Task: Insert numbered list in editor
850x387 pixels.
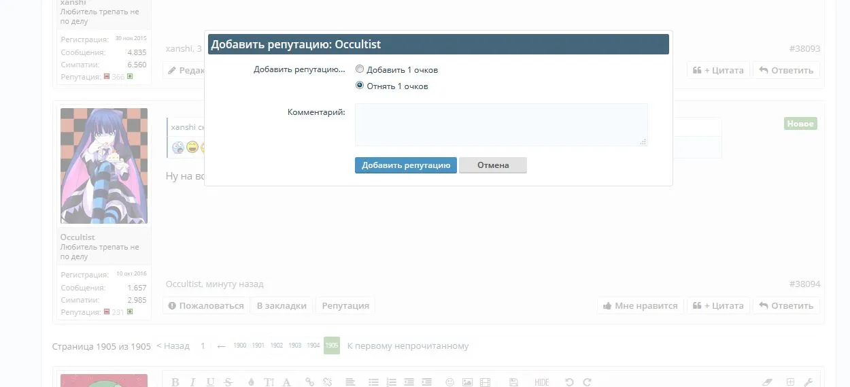Action: coord(391,382)
